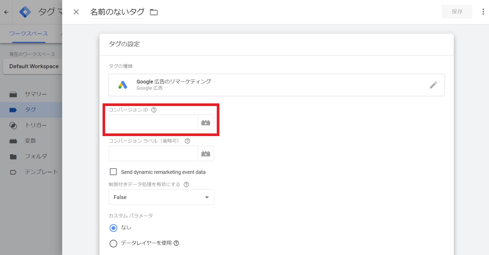The image size is (489, 255).
Task: Select the なし radio button
Action: 113,228
